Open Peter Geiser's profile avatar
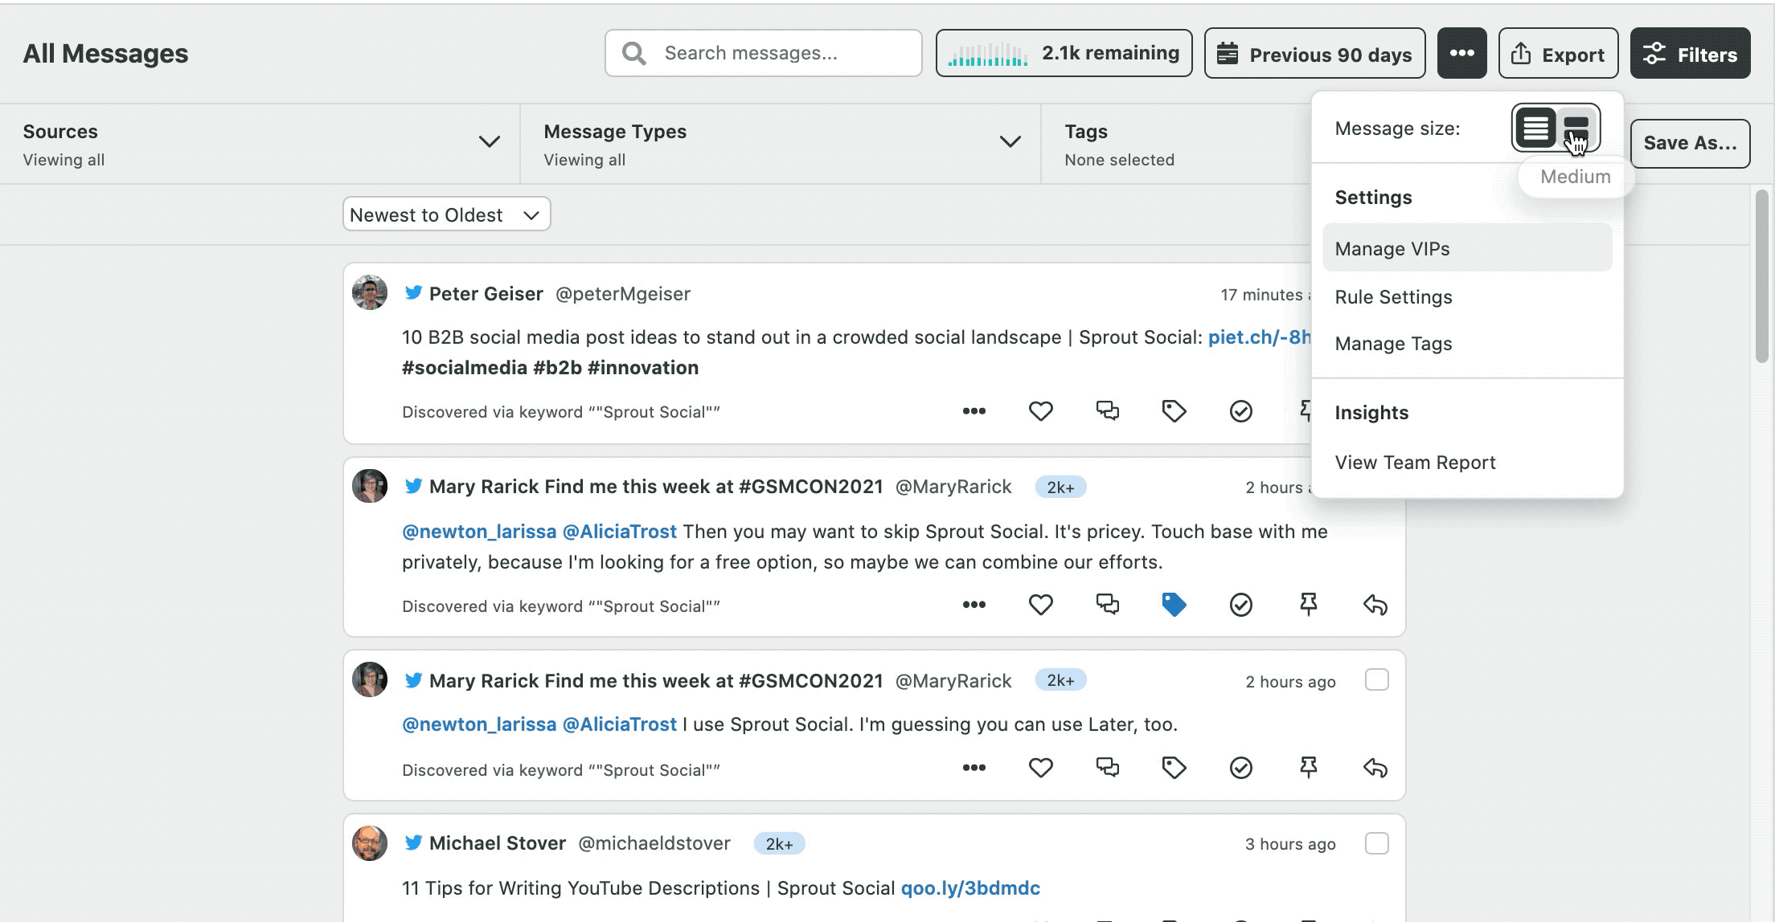1775x922 pixels. pos(370,292)
